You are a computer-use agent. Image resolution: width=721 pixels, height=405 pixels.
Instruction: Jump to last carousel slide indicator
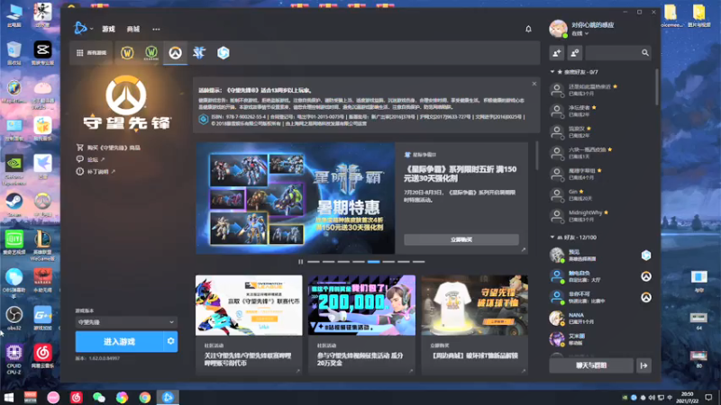coord(418,262)
